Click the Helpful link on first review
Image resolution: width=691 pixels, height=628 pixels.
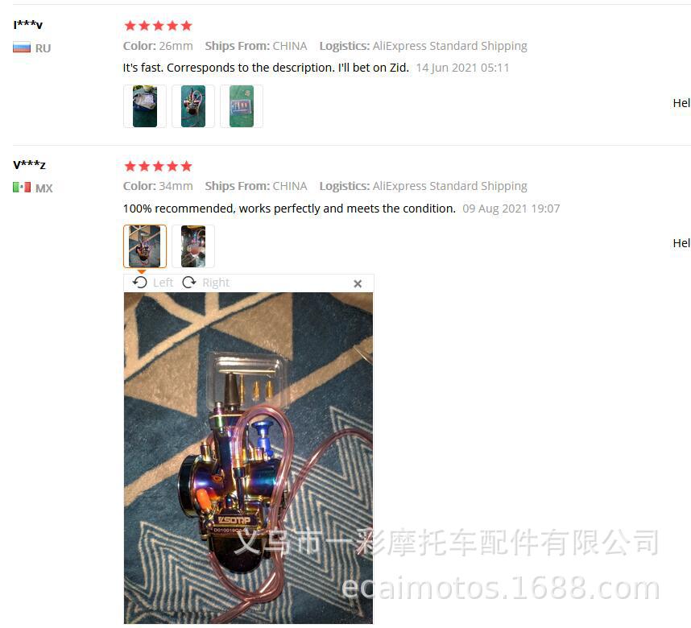tap(681, 103)
